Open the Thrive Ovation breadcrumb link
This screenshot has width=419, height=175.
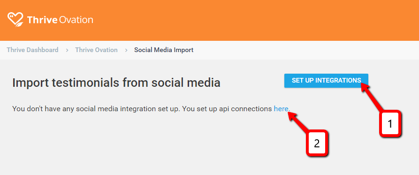click(96, 50)
